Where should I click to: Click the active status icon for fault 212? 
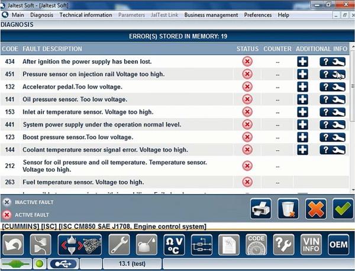247,166
